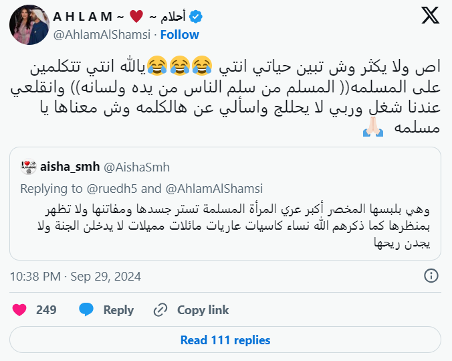Click the Copy link text
Image resolution: width=452 pixels, height=361 pixels.
[x=203, y=310]
